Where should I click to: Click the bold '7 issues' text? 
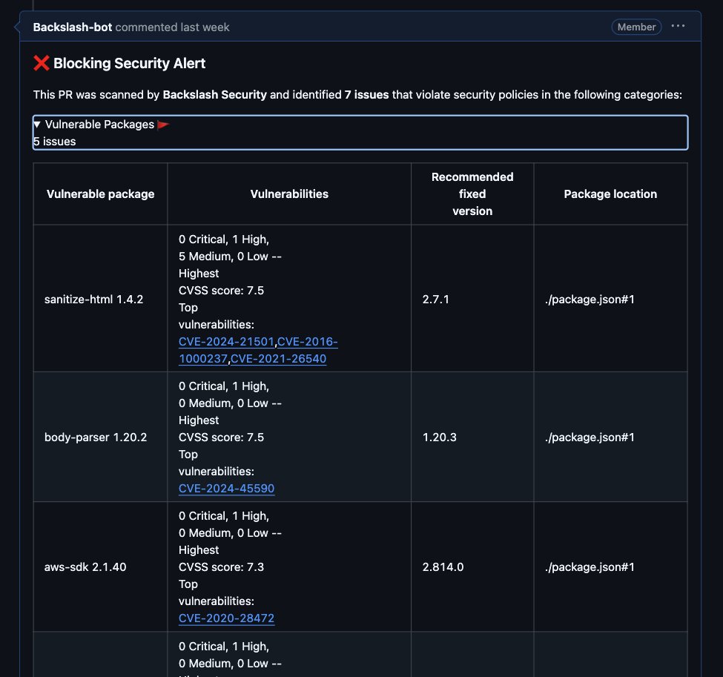(366, 94)
